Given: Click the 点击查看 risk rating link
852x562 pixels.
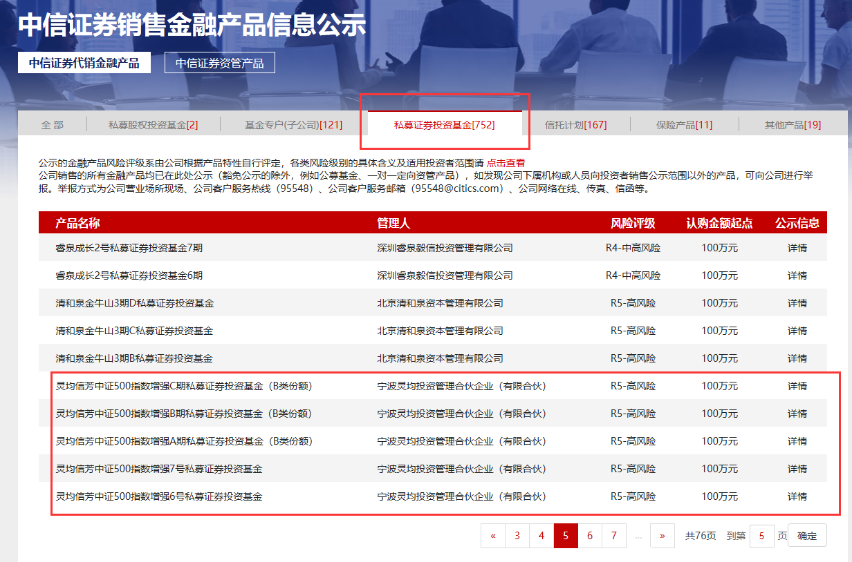Looking at the screenshot, I should coord(506,163).
